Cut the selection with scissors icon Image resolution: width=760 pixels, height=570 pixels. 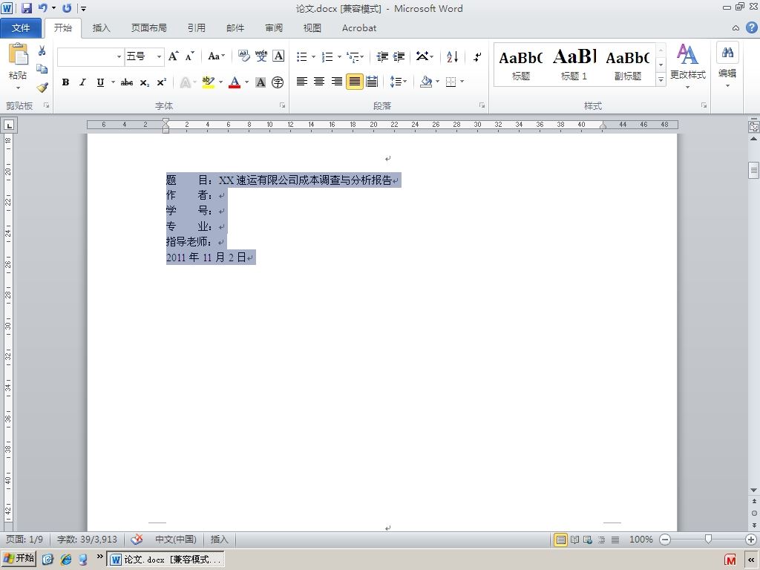(x=42, y=50)
